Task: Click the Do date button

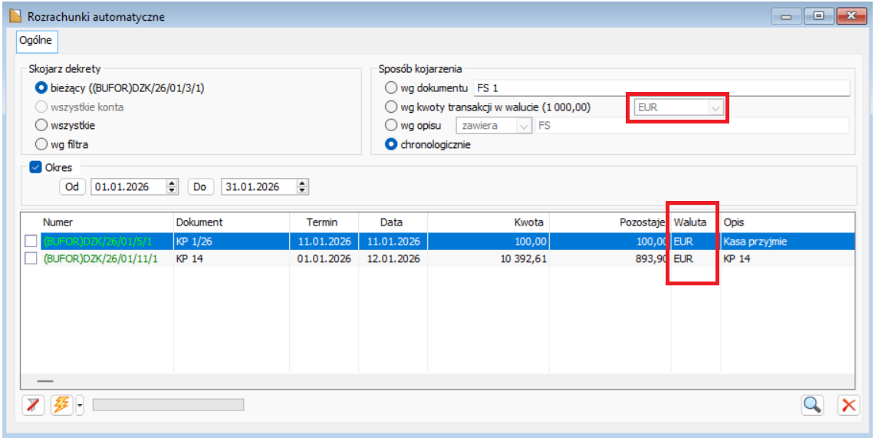Action: (200, 187)
